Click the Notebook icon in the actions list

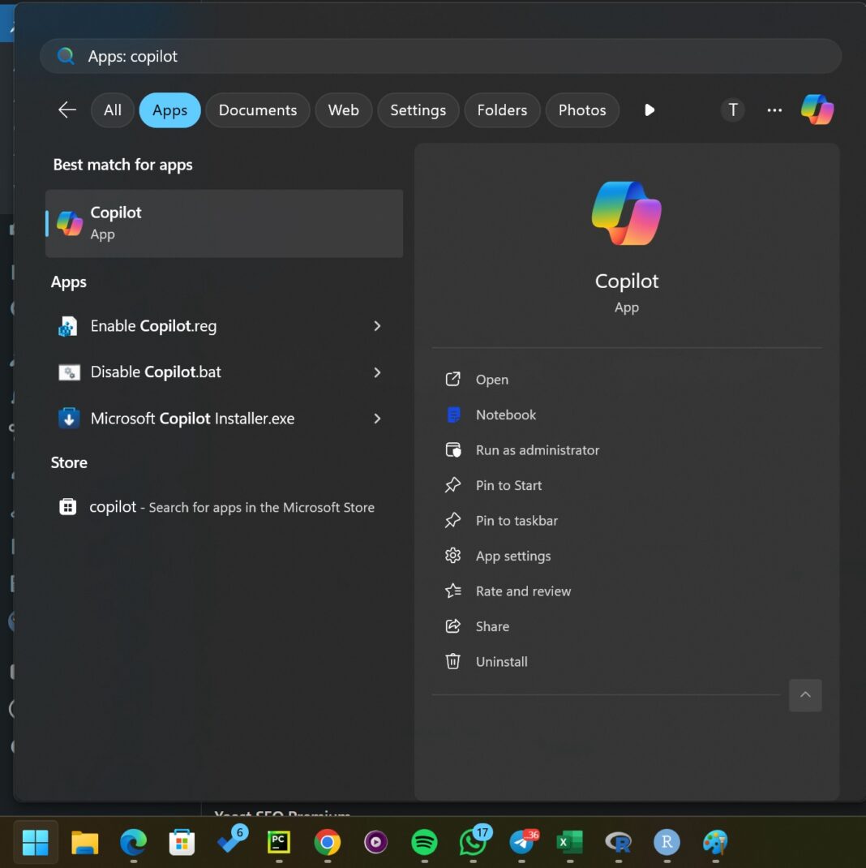452,415
